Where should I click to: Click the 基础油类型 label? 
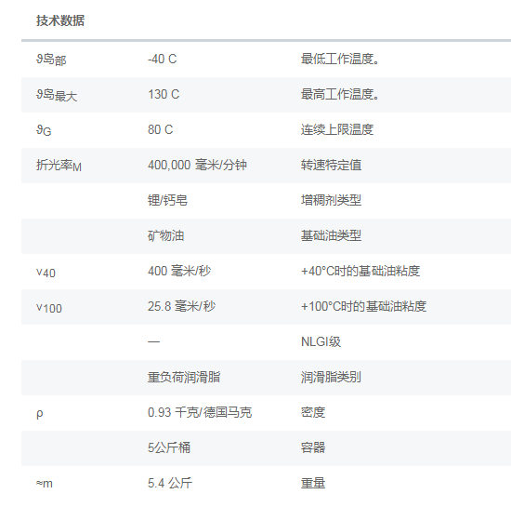point(331,235)
